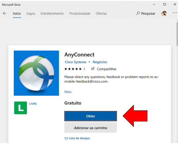
Task: Click Lista de desejos link
Action: pos(79,138)
